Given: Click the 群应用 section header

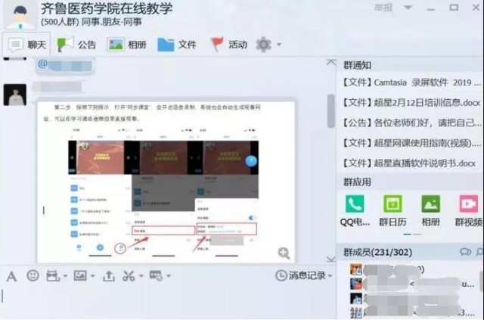Looking at the screenshot, I should [x=357, y=182].
